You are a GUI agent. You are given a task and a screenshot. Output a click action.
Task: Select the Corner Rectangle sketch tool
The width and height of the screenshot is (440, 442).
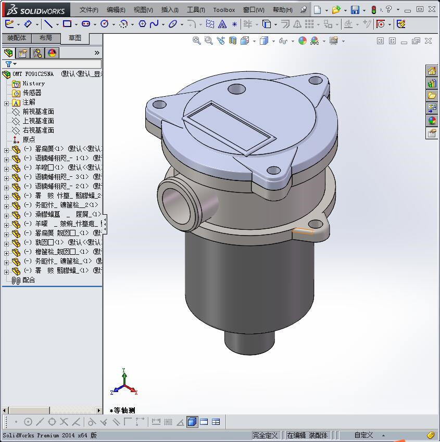tap(67, 24)
